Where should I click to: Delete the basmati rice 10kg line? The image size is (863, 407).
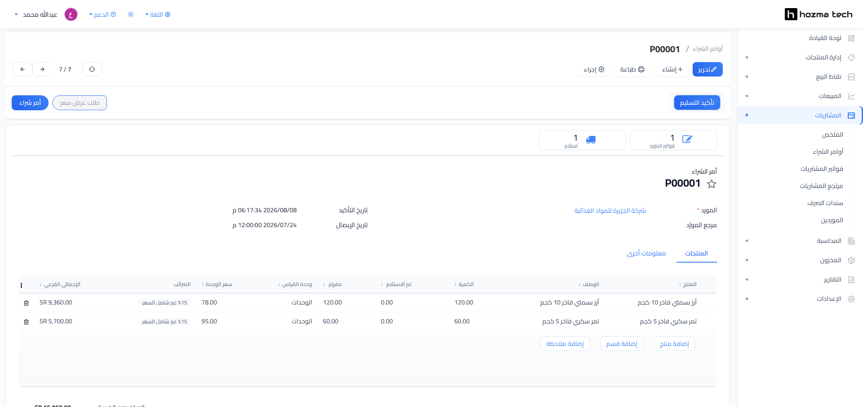pyautogui.click(x=27, y=303)
